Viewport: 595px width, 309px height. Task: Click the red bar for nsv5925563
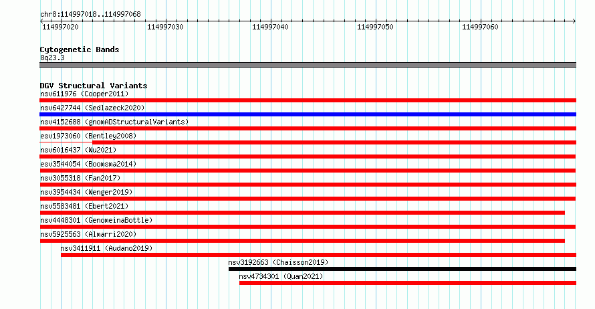pos(302,241)
